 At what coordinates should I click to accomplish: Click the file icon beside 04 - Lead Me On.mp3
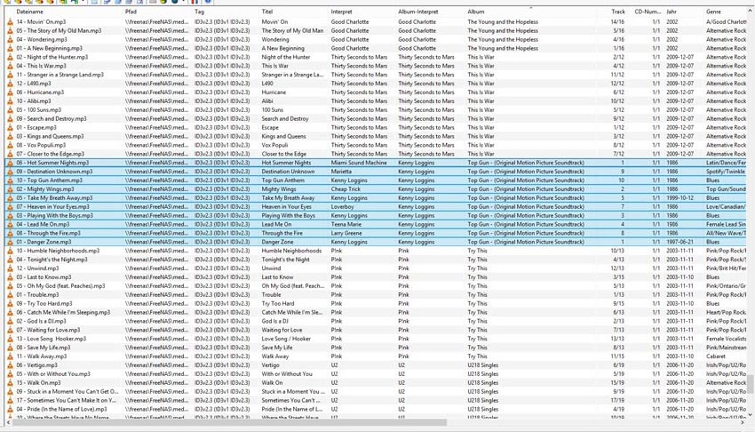click(x=10, y=224)
